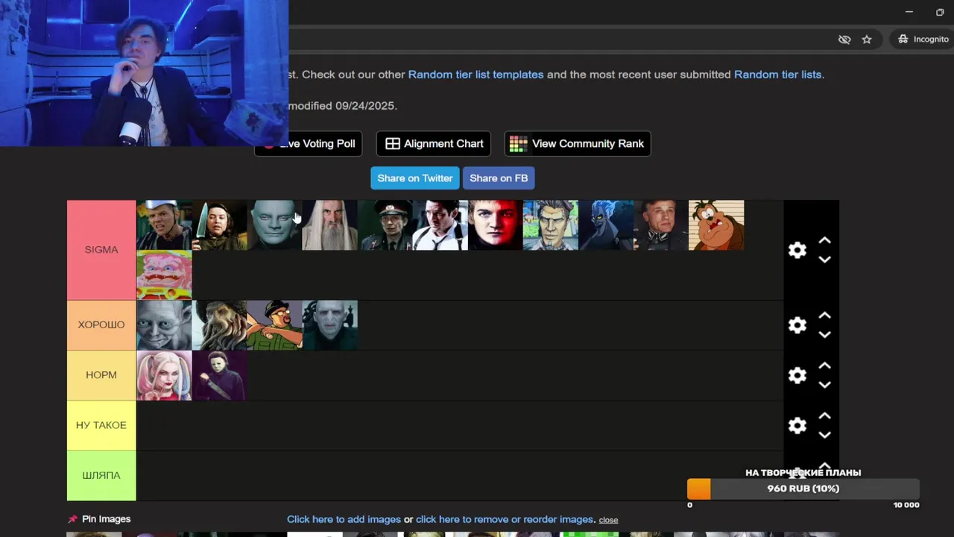Move ХОРОШО row down with arrow
Image resolution: width=954 pixels, height=537 pixels.
[824, 335]
